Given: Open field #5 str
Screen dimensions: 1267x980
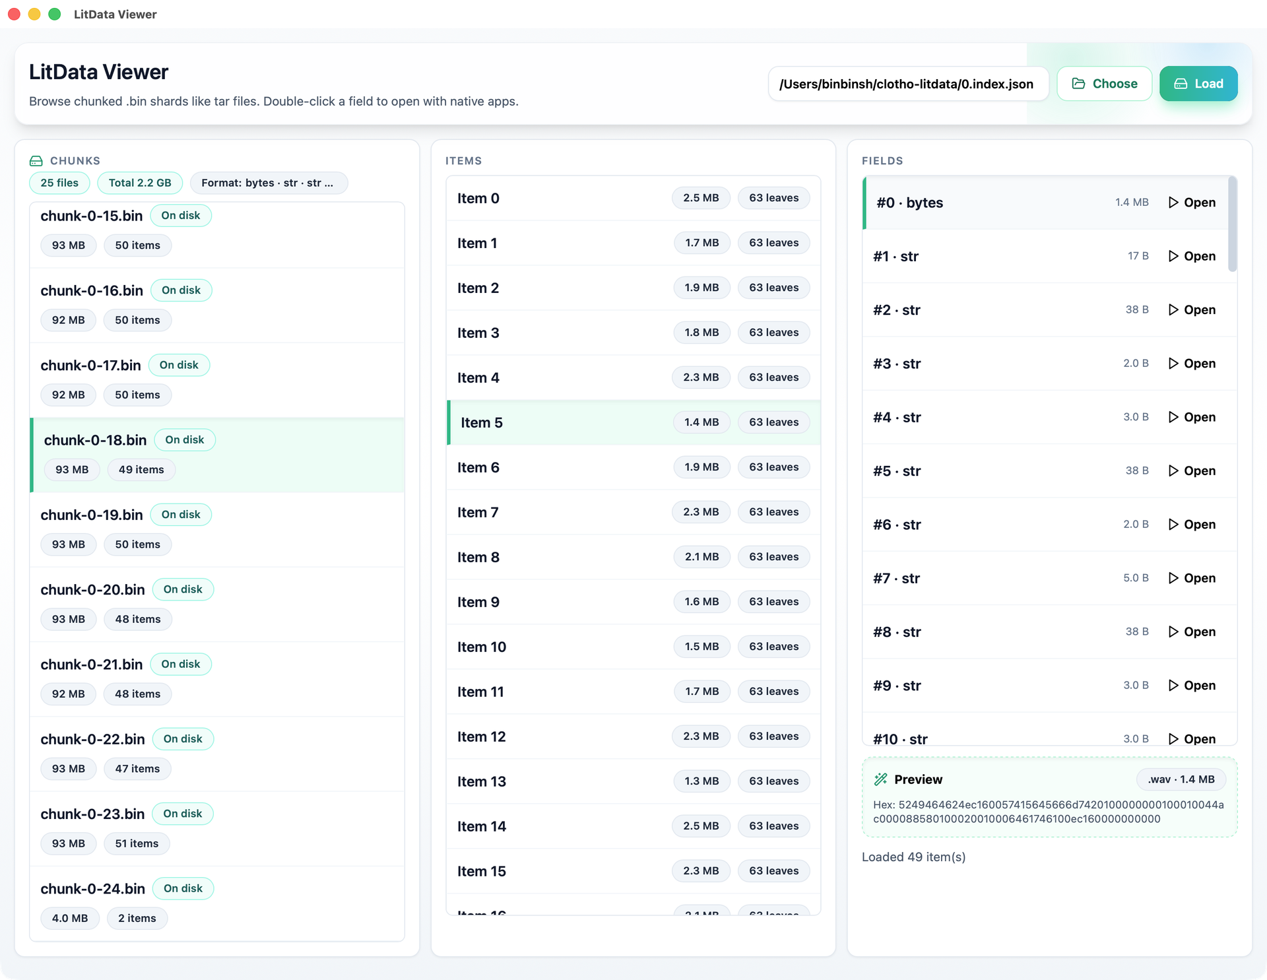Looking at the screenshot, I should pyautogui.click(x=1198, y=471).
